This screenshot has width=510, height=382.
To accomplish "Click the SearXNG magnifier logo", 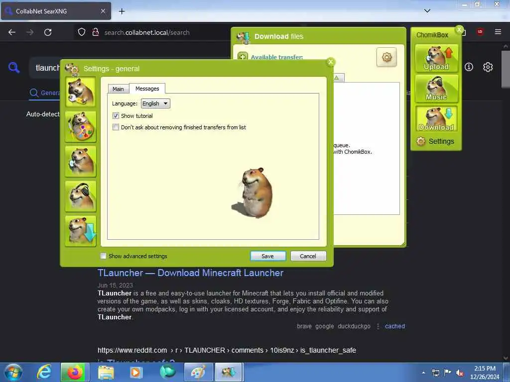I will 14,68.
